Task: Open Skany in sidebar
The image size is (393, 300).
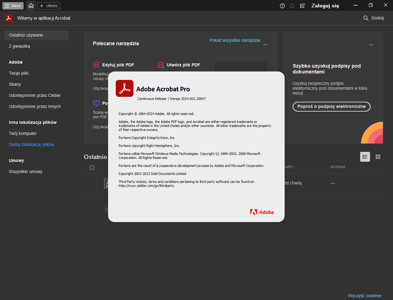Action: tap(15, 84)
